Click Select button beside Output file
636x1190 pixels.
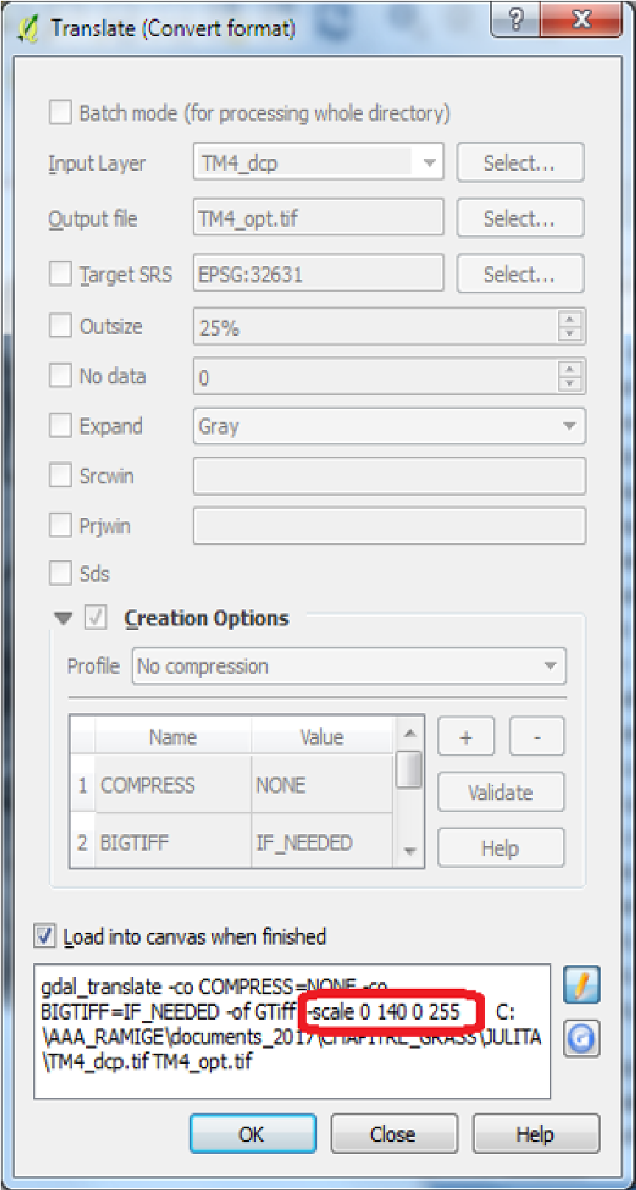520,218
